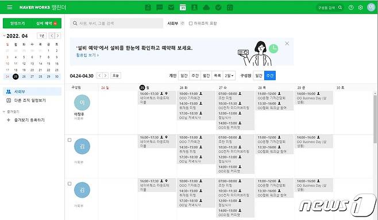
Task: Open first row 17:30~18:30 event on 26th
Action: click(x=196, y=115)
